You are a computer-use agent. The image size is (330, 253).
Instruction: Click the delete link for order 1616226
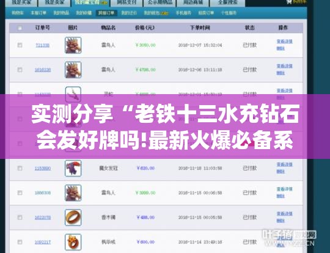pyautogui.click(x=280, y=73)
